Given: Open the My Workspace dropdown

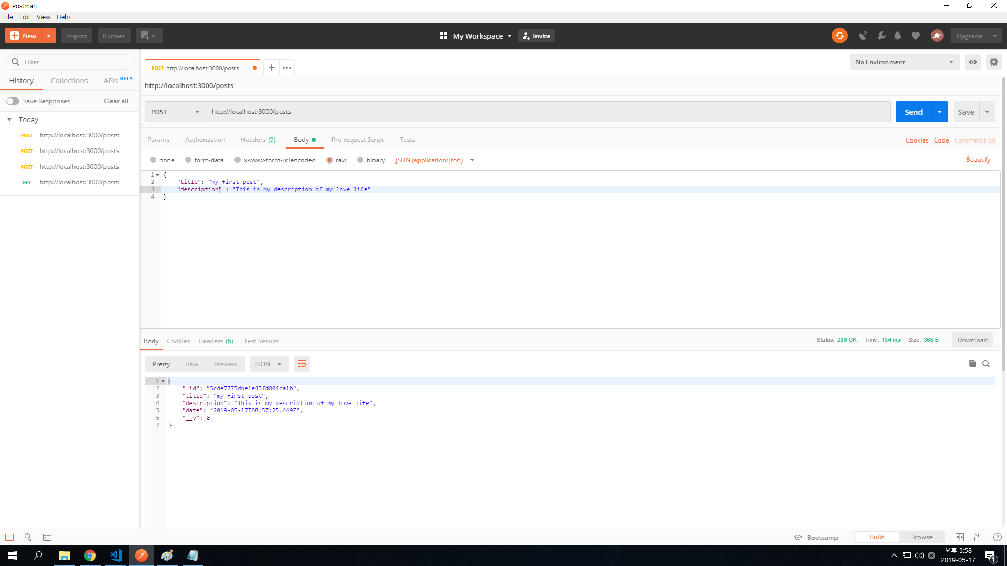Looking at the screenshot, I should coord(482,36).
